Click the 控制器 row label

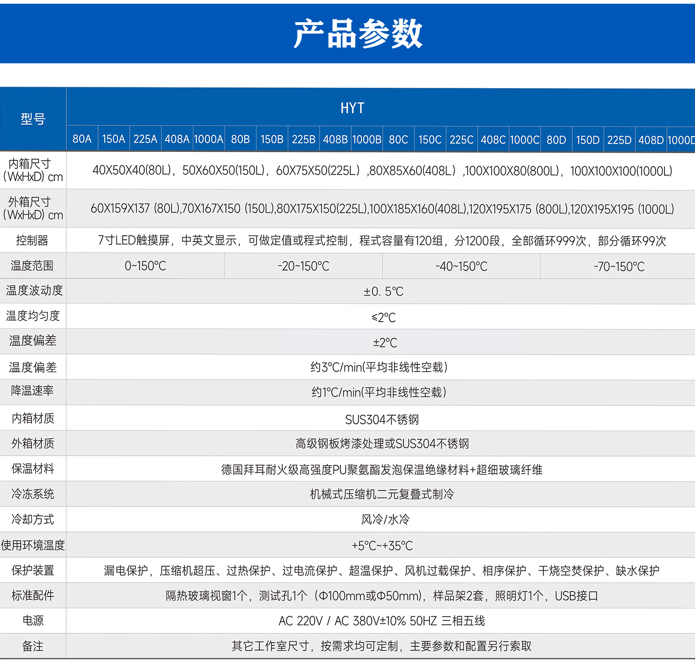(x=32, y=240)
